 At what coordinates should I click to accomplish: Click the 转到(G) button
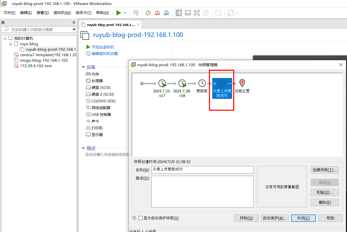tap(246, 218)
